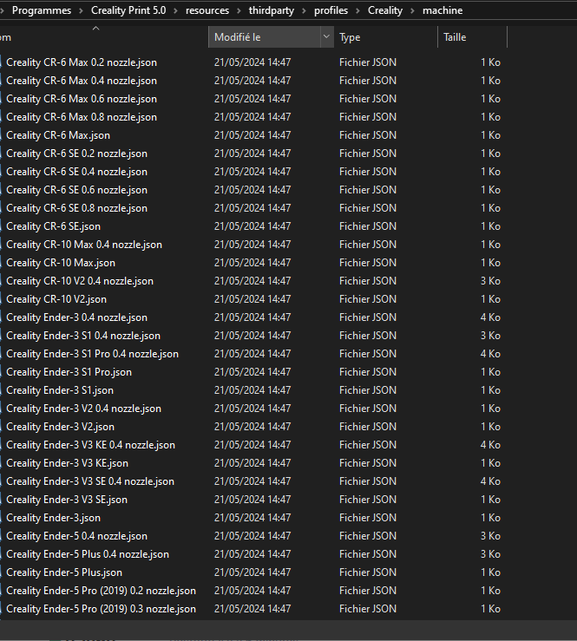Click the 4 Ko size of Ender-3 S1 Pro 0.4 nozzle
577x641 pixels.
490,354
